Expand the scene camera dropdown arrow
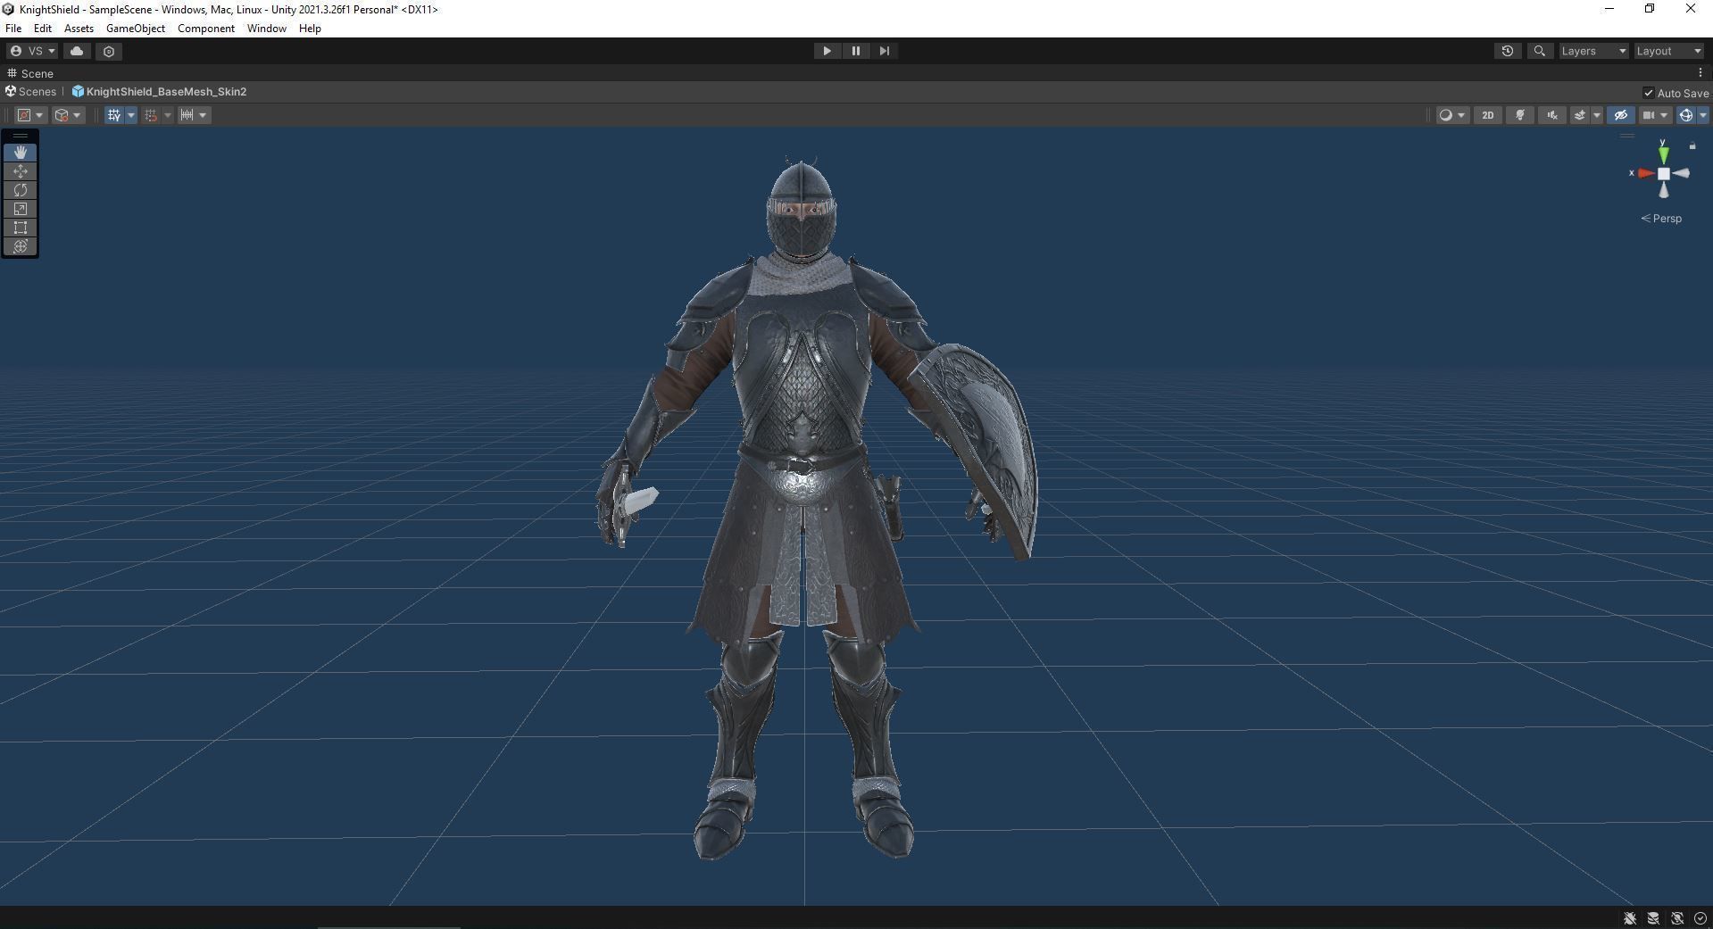The height and width of the screenshot is (929, 1713). [x=1665, y=115]
